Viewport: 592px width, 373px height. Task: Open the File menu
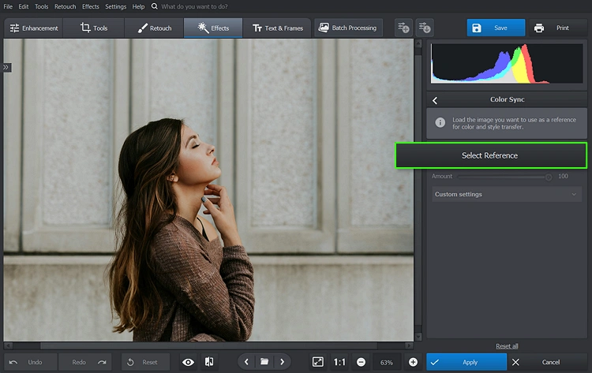tap(8, 6)
